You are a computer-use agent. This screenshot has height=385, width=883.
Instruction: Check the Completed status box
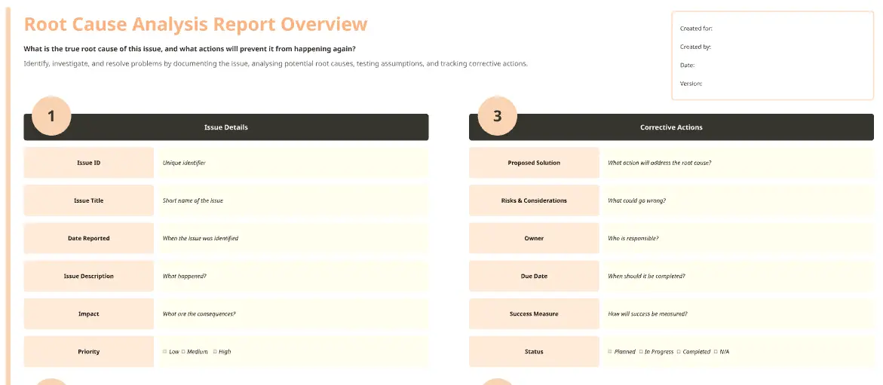[x=679, y=351]
